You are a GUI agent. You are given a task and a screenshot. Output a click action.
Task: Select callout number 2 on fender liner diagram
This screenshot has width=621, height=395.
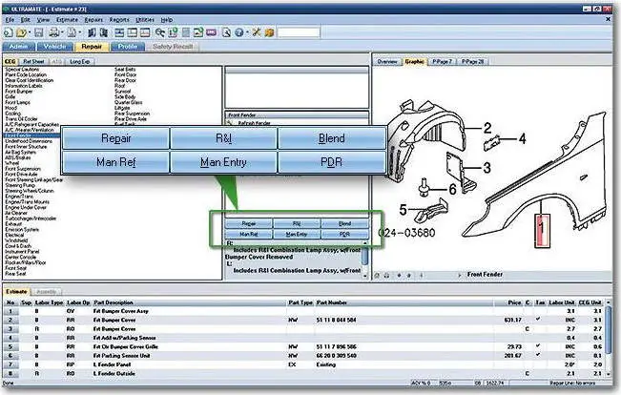487,128
